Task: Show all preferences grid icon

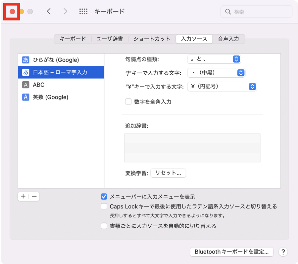Action: (x=83, y=12)
